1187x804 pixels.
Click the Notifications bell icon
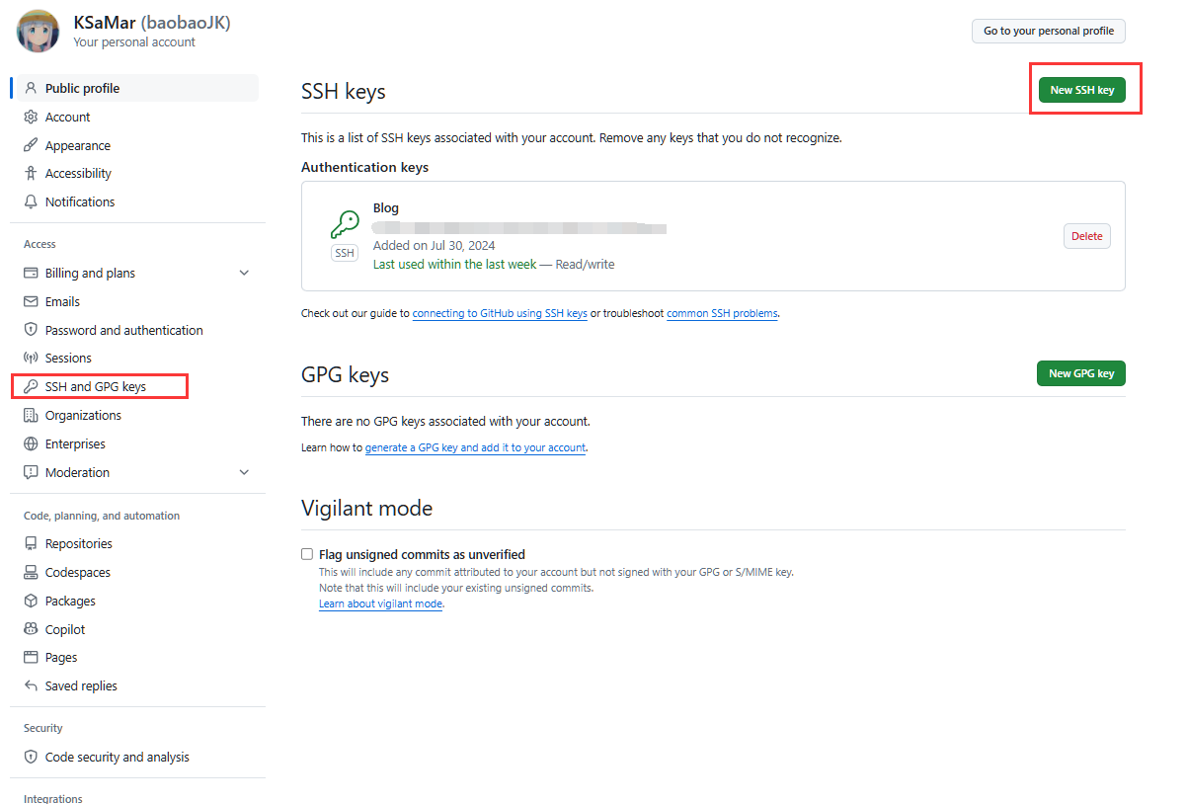click(x=31, y=201)
